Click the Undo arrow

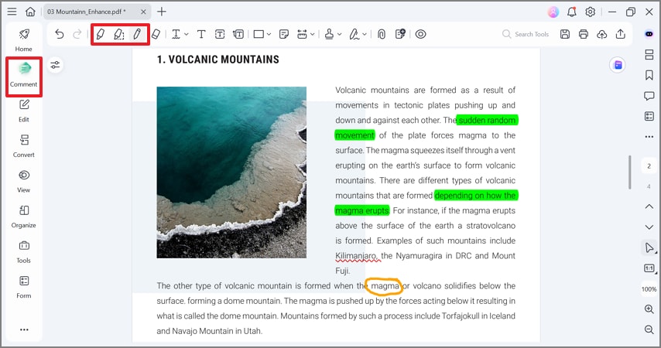pyautogui.click(x=60, y=34)
